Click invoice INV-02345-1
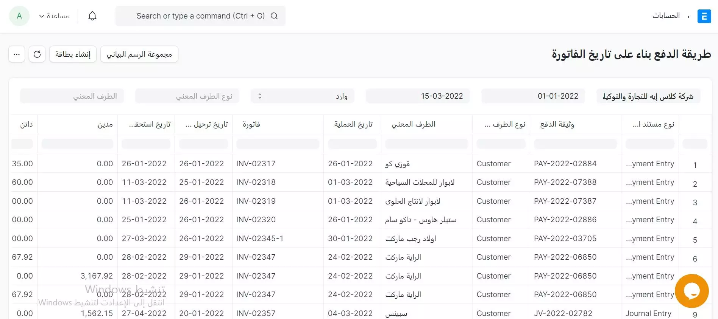The height and width of the screenshot is (319, 718). (260, 238)
